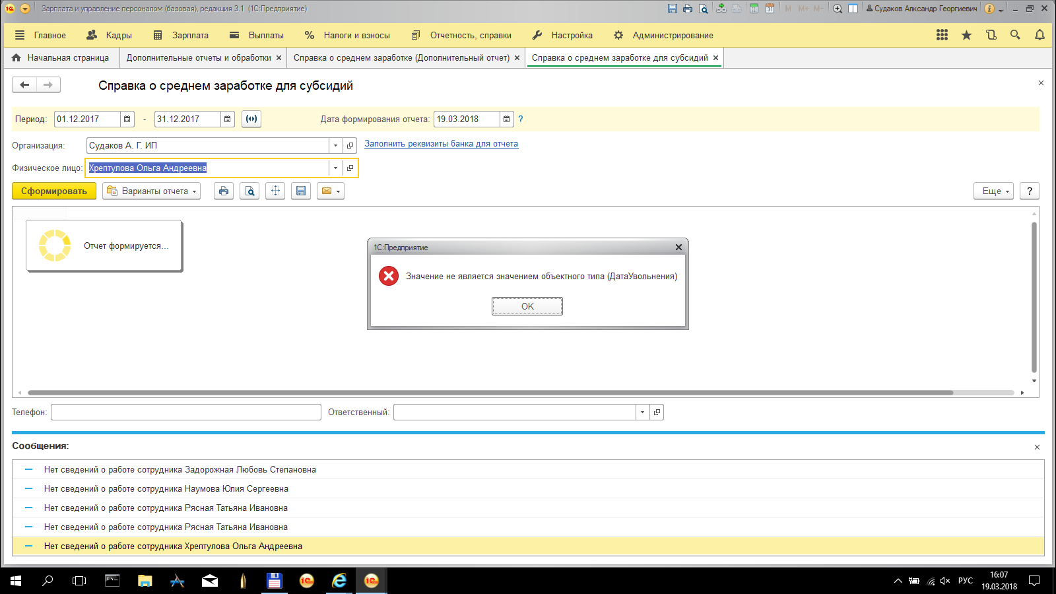Click the back arrow navigation button
1056x594 pixels.
pos(24,84)
